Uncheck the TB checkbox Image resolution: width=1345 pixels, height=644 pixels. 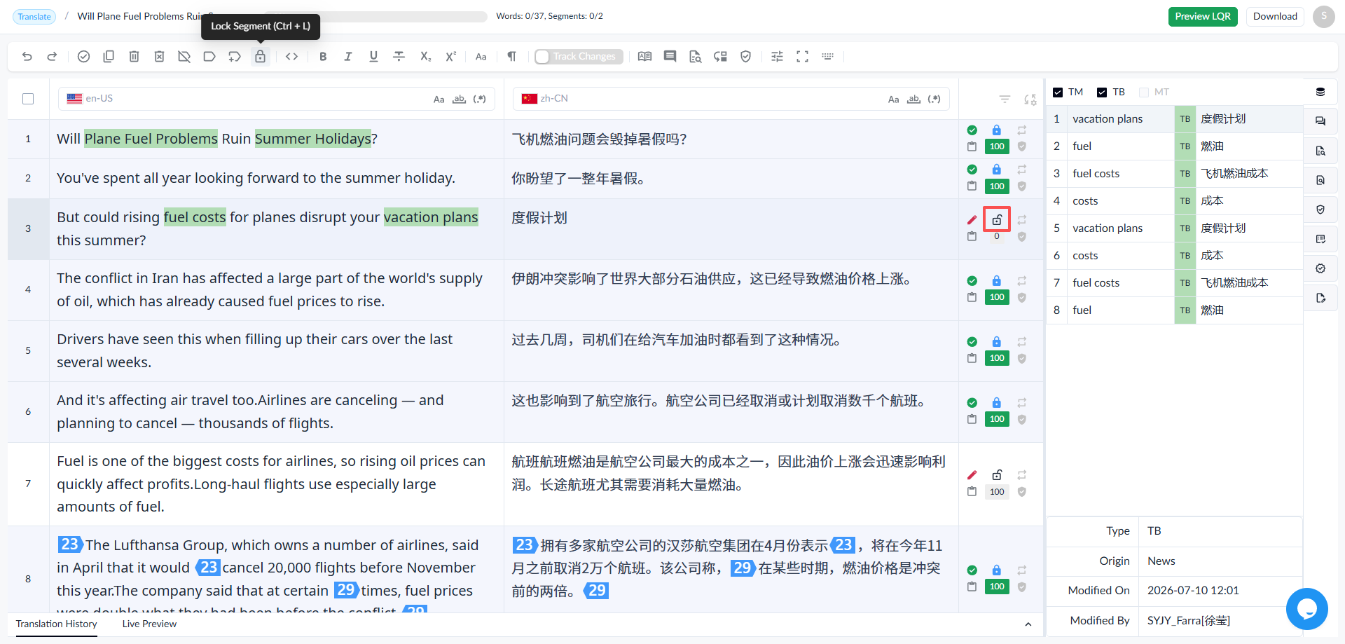pos(1102,93)
